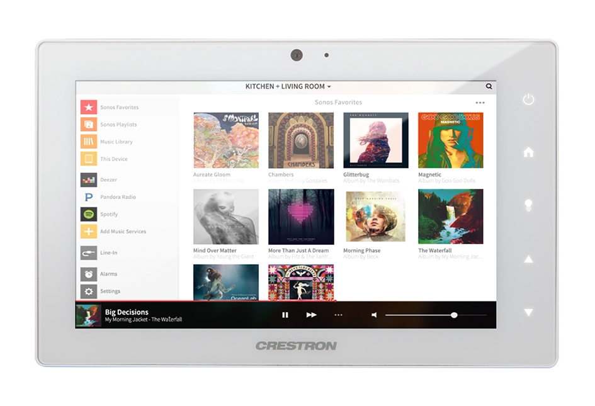
Task: Open the Glitterbug album cover
Action: point(376,140)
